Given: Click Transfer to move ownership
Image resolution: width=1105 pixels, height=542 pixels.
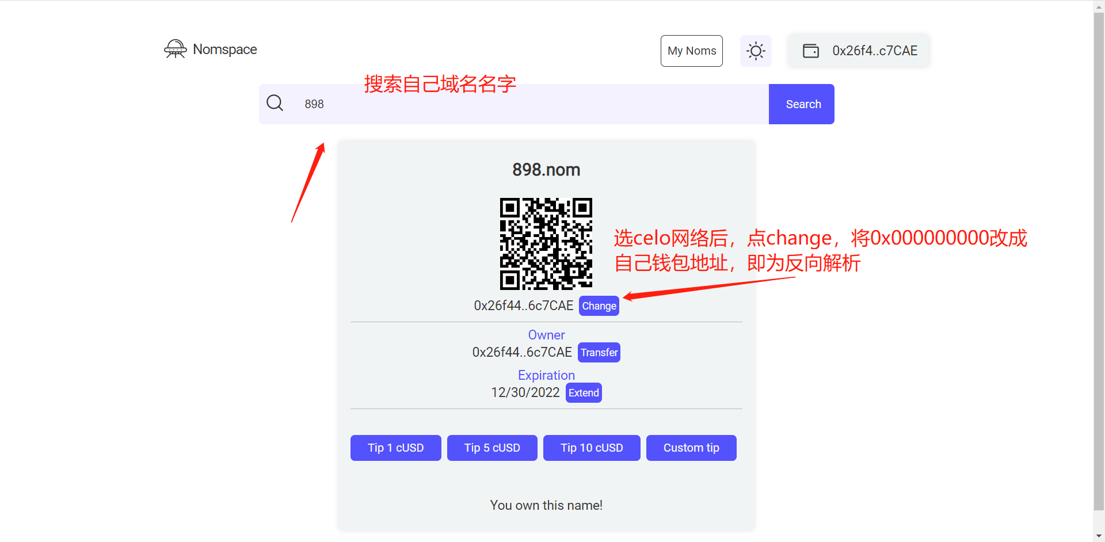Looking at the screenshot, I should click(x=599, y=353).
